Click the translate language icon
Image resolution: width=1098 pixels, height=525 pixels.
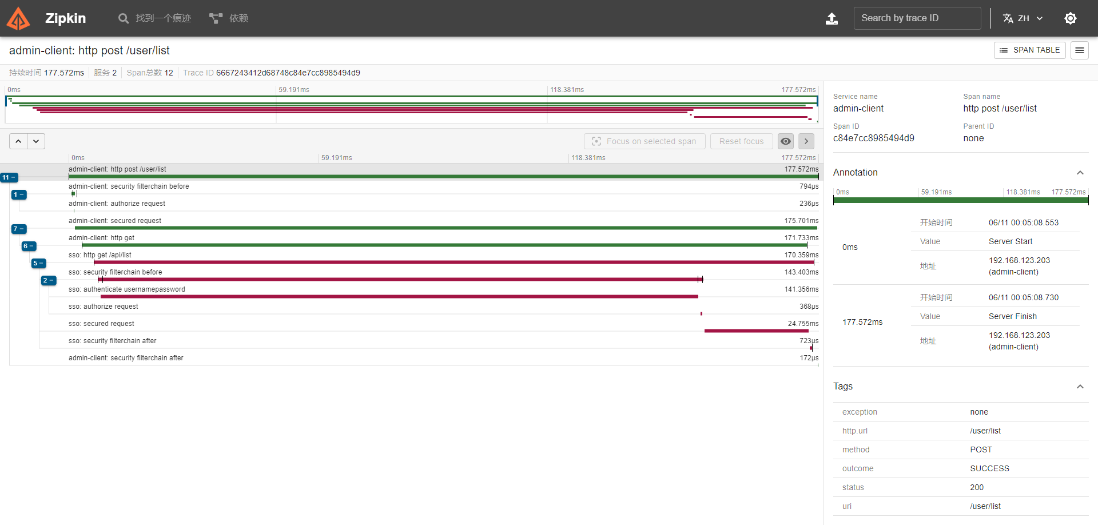coord(1008,18)
